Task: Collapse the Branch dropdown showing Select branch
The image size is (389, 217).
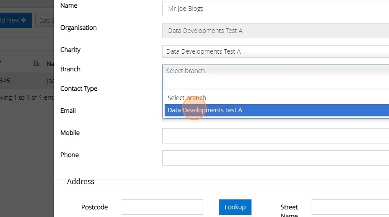Action: click(275, 71)
